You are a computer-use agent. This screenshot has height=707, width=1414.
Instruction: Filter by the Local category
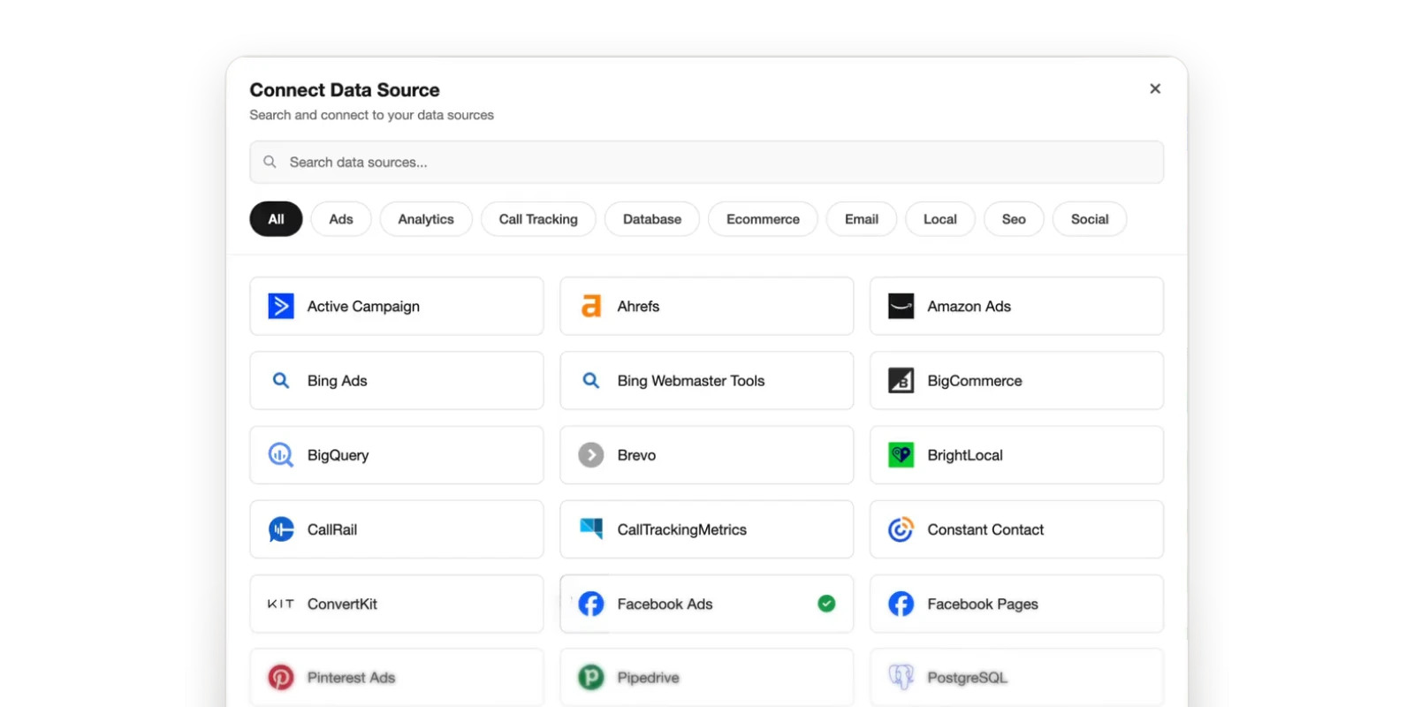tap(940, 219)
